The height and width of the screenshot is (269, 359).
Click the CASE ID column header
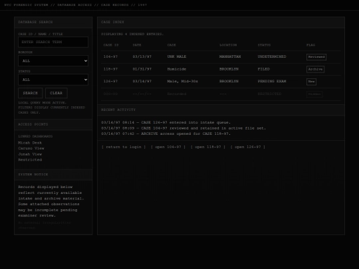coord(111,45)
